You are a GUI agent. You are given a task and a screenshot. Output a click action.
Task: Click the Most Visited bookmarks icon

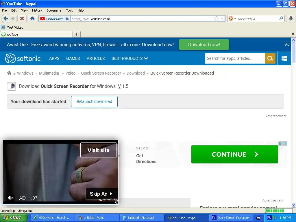point(3,27)
